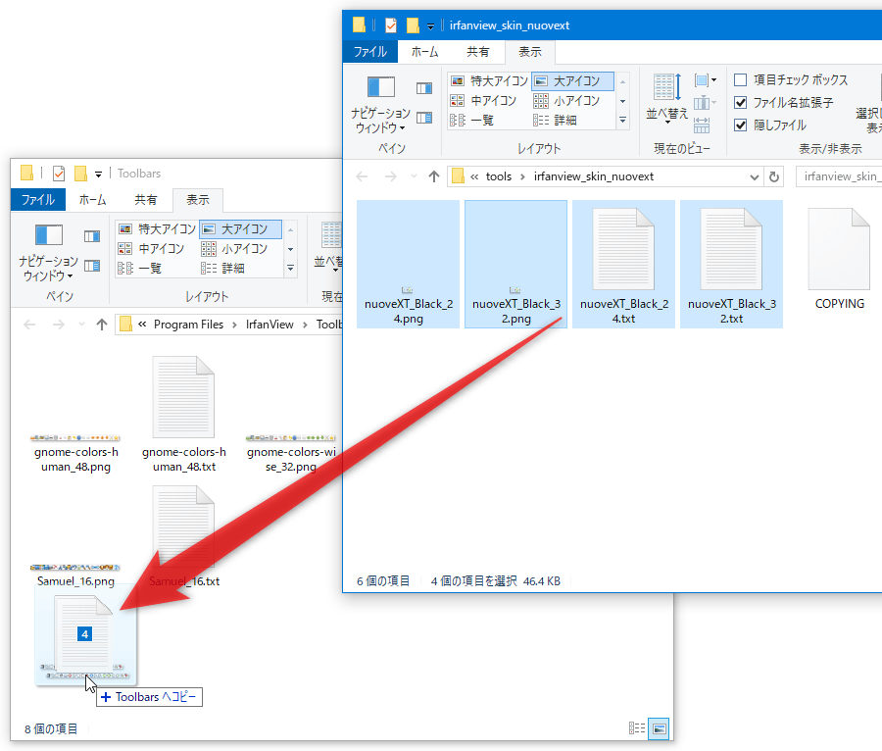This screenshot has width=882, height=751.
Task: Open ホーム tab in Toolbars window
Action: click(x=92, y=200)
